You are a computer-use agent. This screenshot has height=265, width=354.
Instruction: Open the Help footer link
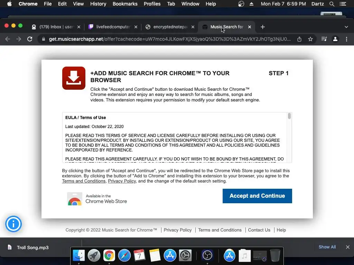(281, 230)
